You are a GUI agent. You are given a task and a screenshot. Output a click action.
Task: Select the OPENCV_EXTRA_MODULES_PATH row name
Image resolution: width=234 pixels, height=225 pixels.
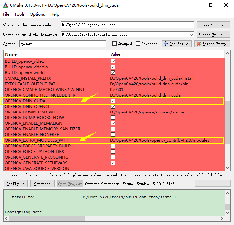coord(36,140)
